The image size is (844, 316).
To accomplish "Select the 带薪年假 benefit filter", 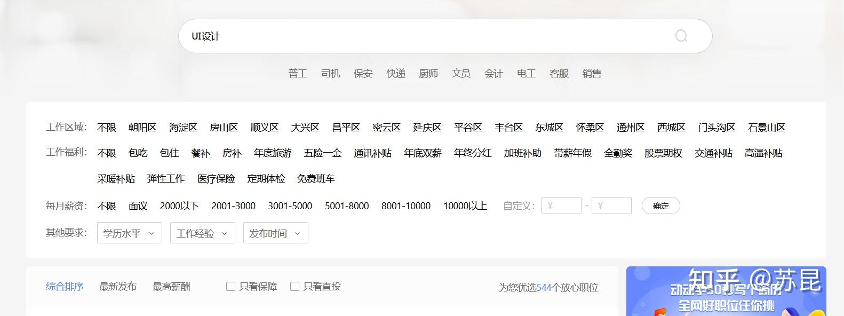I will coord(572,153).
